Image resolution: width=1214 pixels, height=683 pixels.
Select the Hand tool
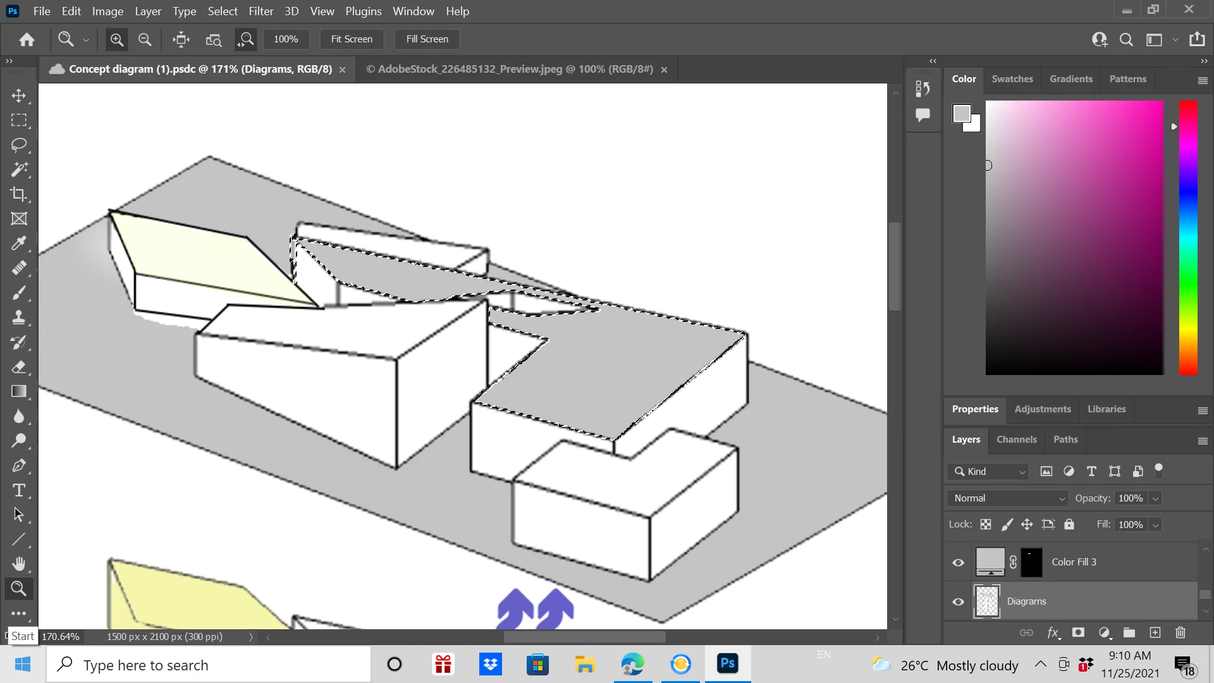[19, 563]
